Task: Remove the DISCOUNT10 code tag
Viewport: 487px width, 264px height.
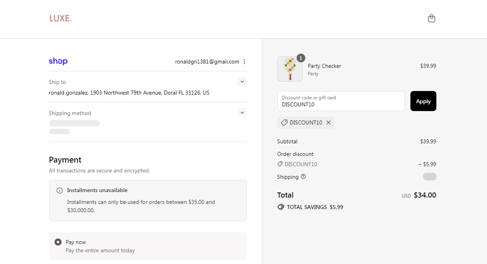Action: (329, 123)
